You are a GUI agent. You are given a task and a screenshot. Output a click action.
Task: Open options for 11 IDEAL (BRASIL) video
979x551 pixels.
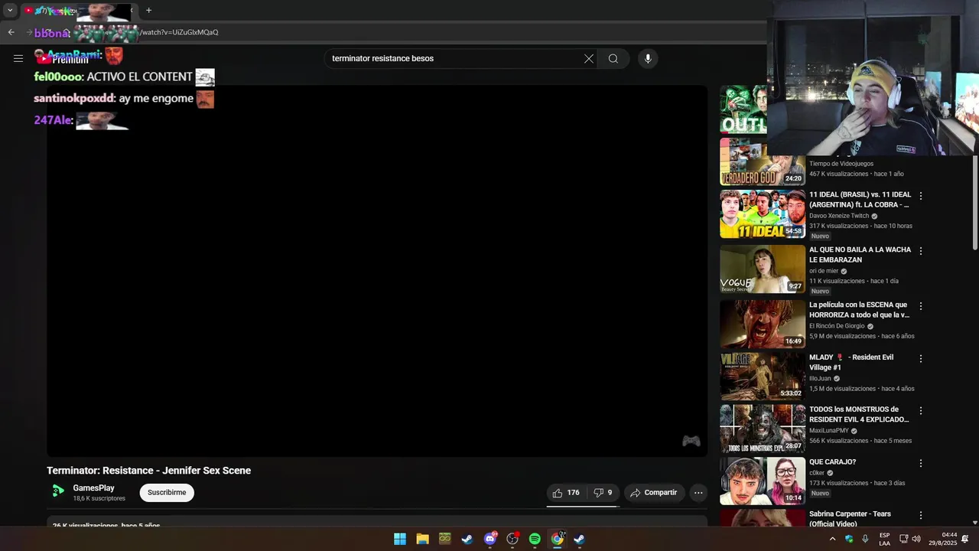(921, 196)
